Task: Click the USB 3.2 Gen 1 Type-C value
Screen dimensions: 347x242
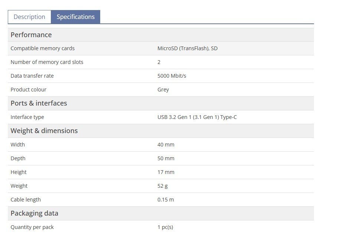Action: [x=197, y=117]
